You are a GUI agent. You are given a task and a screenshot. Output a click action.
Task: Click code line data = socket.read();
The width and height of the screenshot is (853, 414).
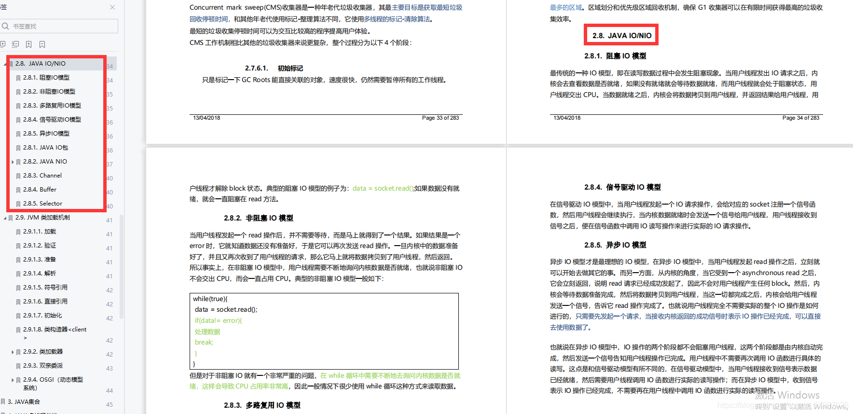(226, 310)
